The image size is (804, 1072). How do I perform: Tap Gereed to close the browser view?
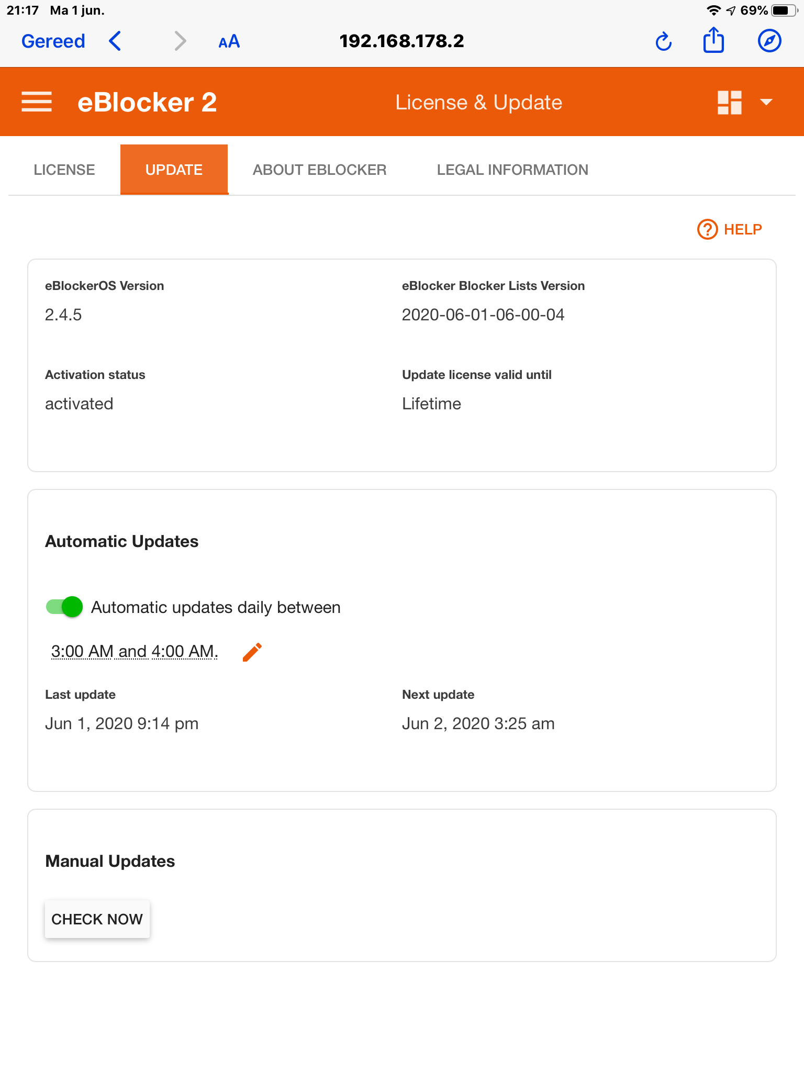coord(53,41)
